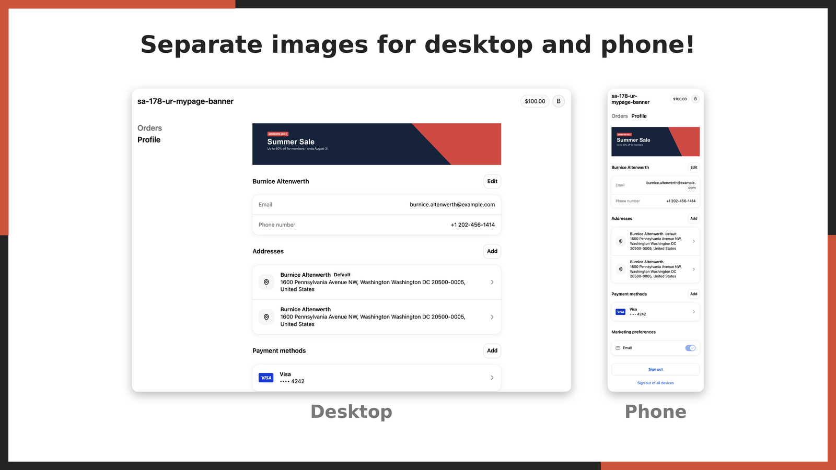Image resolution: width=836 pixels, height=470 pixels.
Task: Open the second address chevron on Desktop
Action: pos(492,317)
